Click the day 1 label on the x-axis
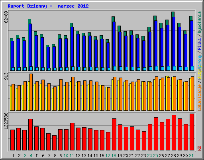204x160 pixels. pyautogui.click(x=13, y=156)
